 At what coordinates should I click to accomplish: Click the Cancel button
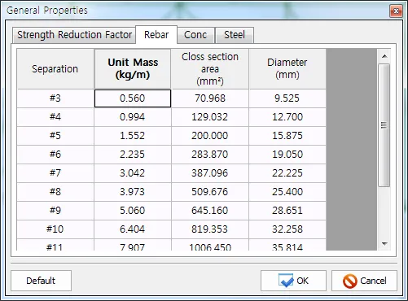364,281
